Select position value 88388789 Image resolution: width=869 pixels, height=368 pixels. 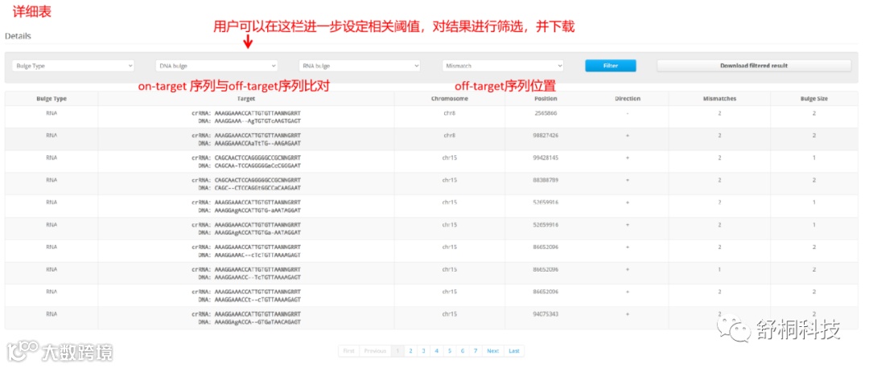tap(546, 180)
